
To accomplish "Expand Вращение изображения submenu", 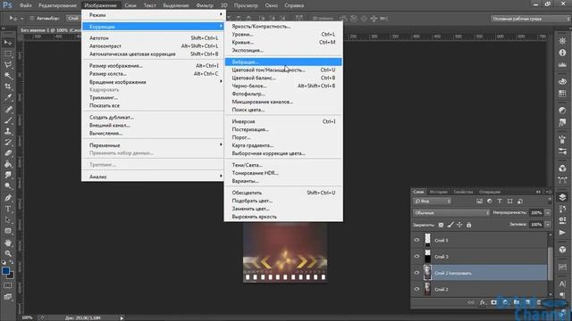I will coord(153,82).
